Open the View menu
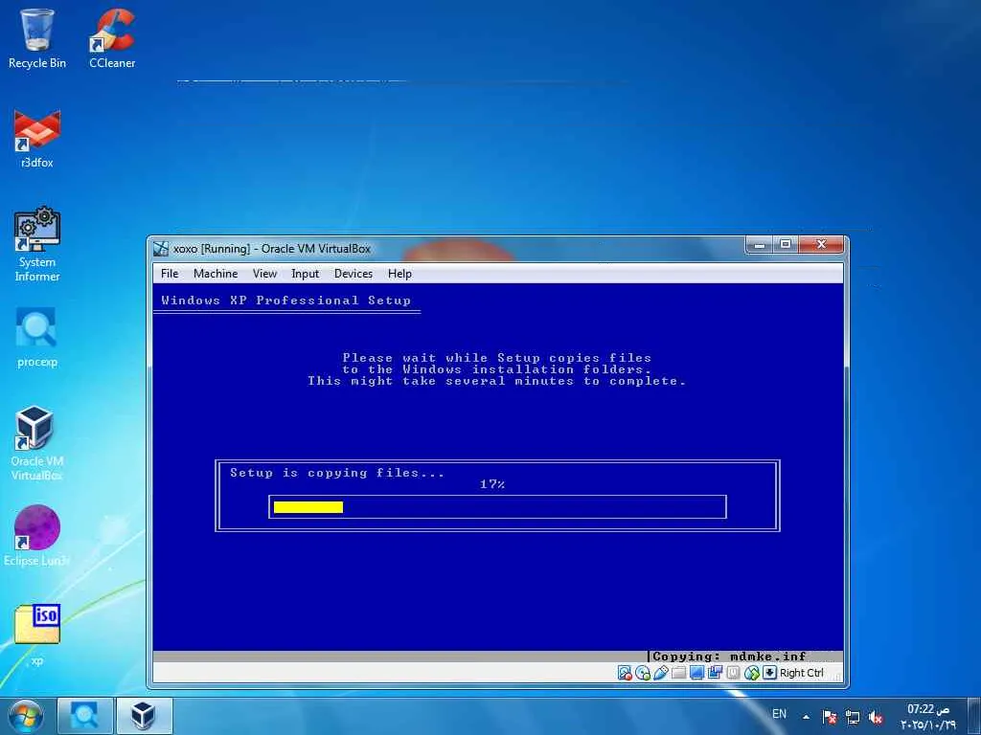 pyautogui.click(x=264, y=274)
